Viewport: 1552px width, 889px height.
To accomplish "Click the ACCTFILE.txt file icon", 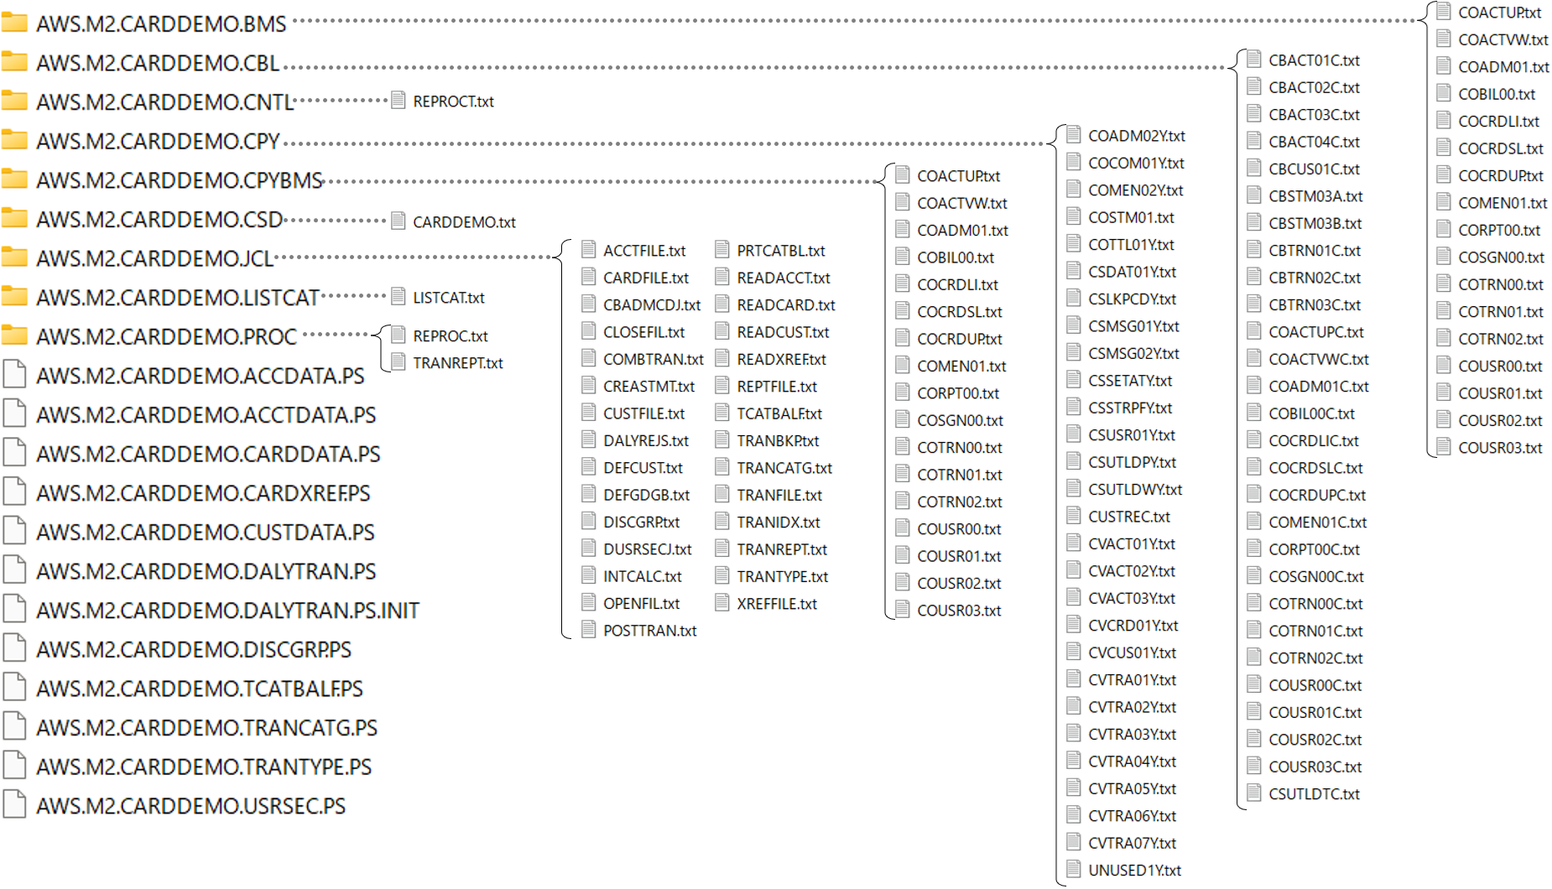I will point(589,250).
